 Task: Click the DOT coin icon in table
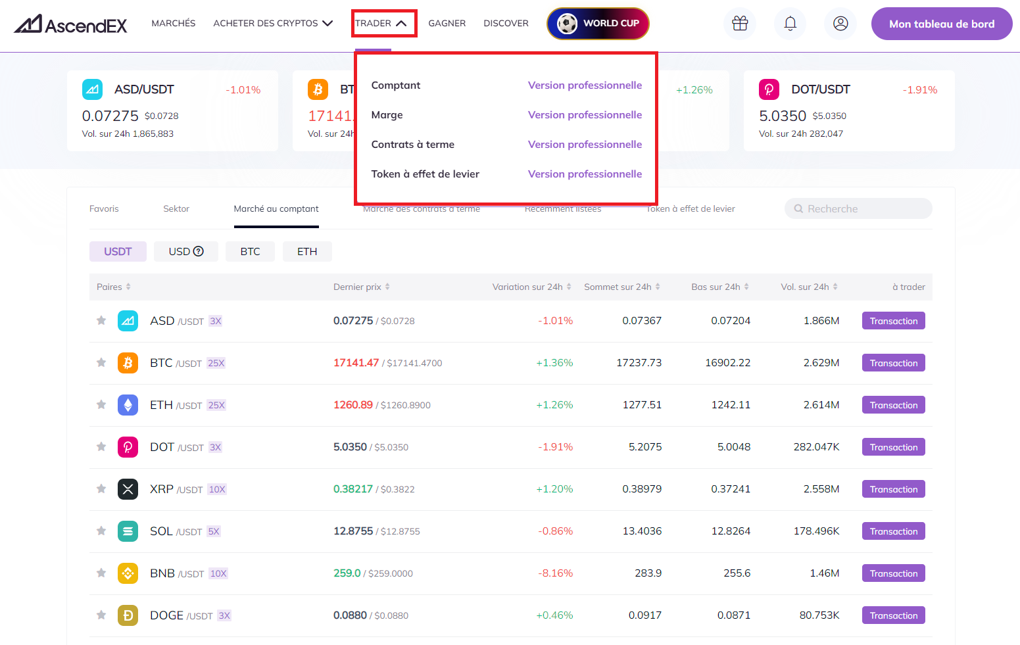click(128, 447)
